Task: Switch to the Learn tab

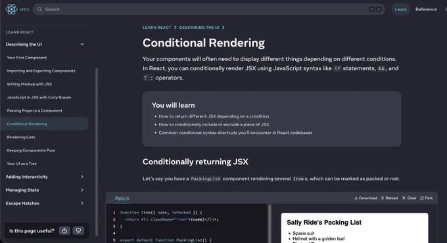Action: (400, 9)
